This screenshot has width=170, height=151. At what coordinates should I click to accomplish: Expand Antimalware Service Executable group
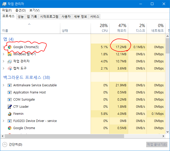tap(4, 85)
